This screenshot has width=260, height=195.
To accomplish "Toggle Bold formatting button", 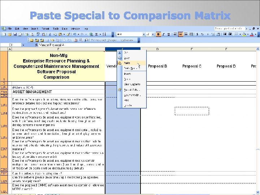I will (x=158, y=34).
